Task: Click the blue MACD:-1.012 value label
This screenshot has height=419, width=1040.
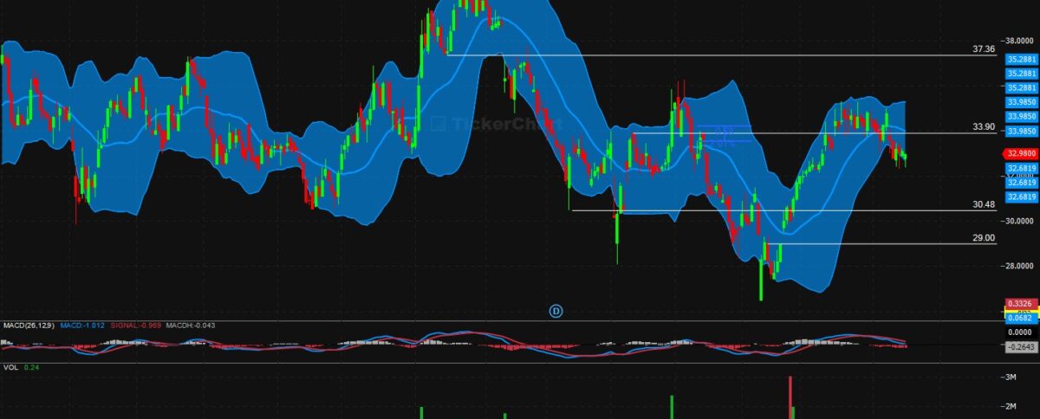Action: 81,326
